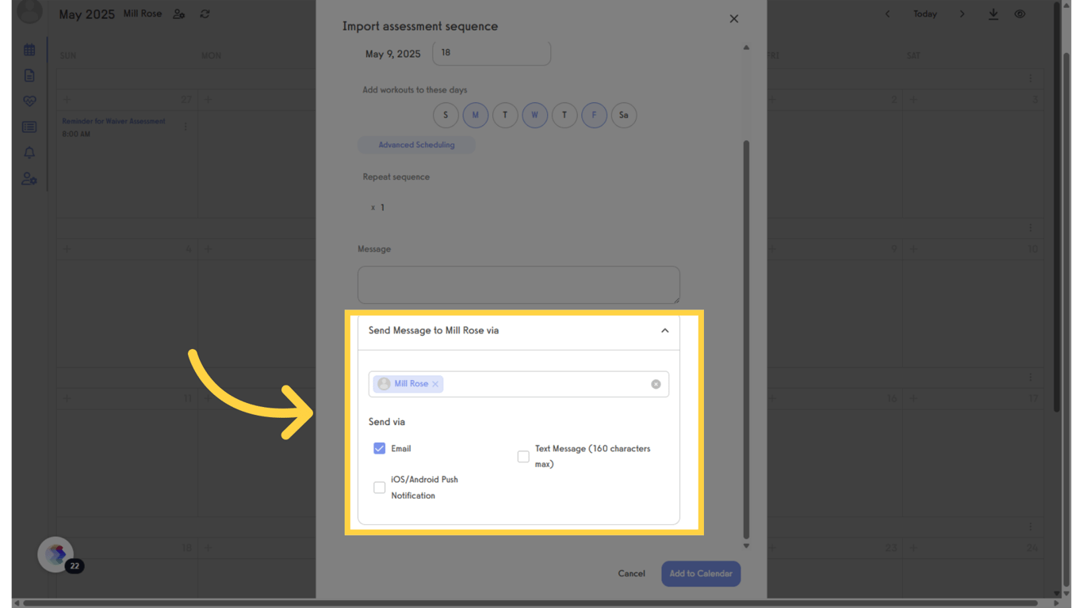Cancel the import assessment sequence dialog
The height and width of the screenshot is (608, 1083).
coord(631,573)
